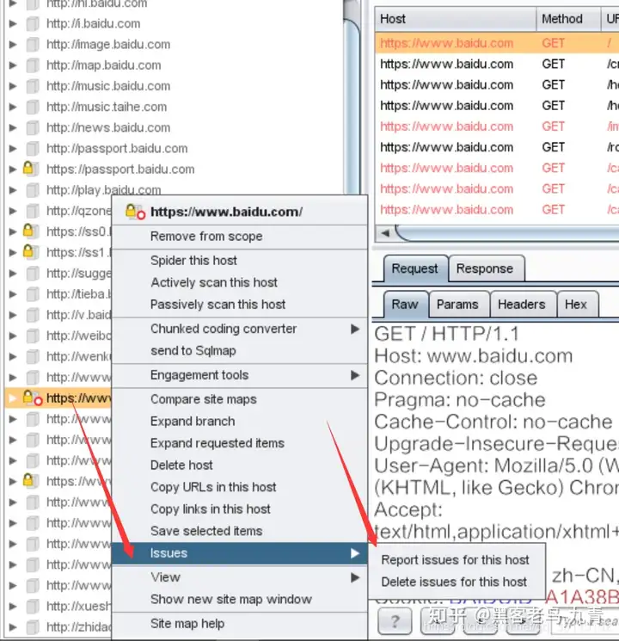Choose Passively scan this host

tap(240, 305)
